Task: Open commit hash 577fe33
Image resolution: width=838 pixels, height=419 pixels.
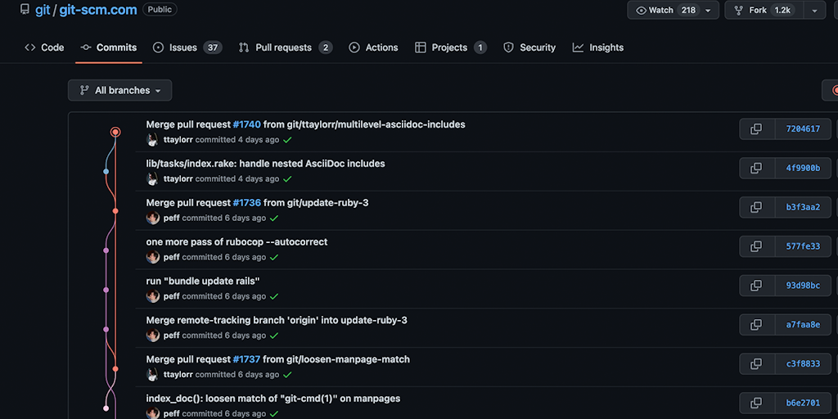Action: [803, 246]
